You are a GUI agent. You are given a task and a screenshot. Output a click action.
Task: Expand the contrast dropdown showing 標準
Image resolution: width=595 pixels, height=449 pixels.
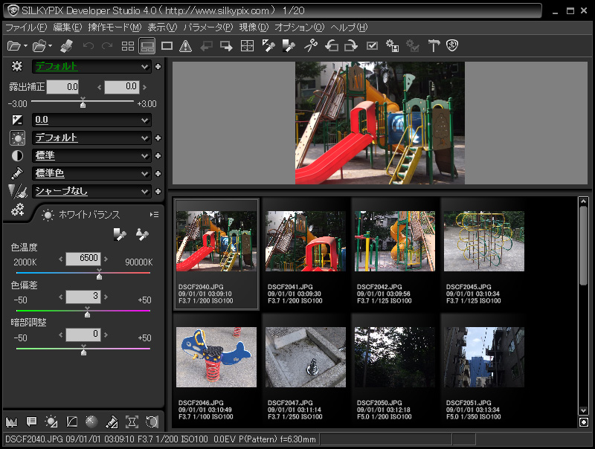[91, 155]
